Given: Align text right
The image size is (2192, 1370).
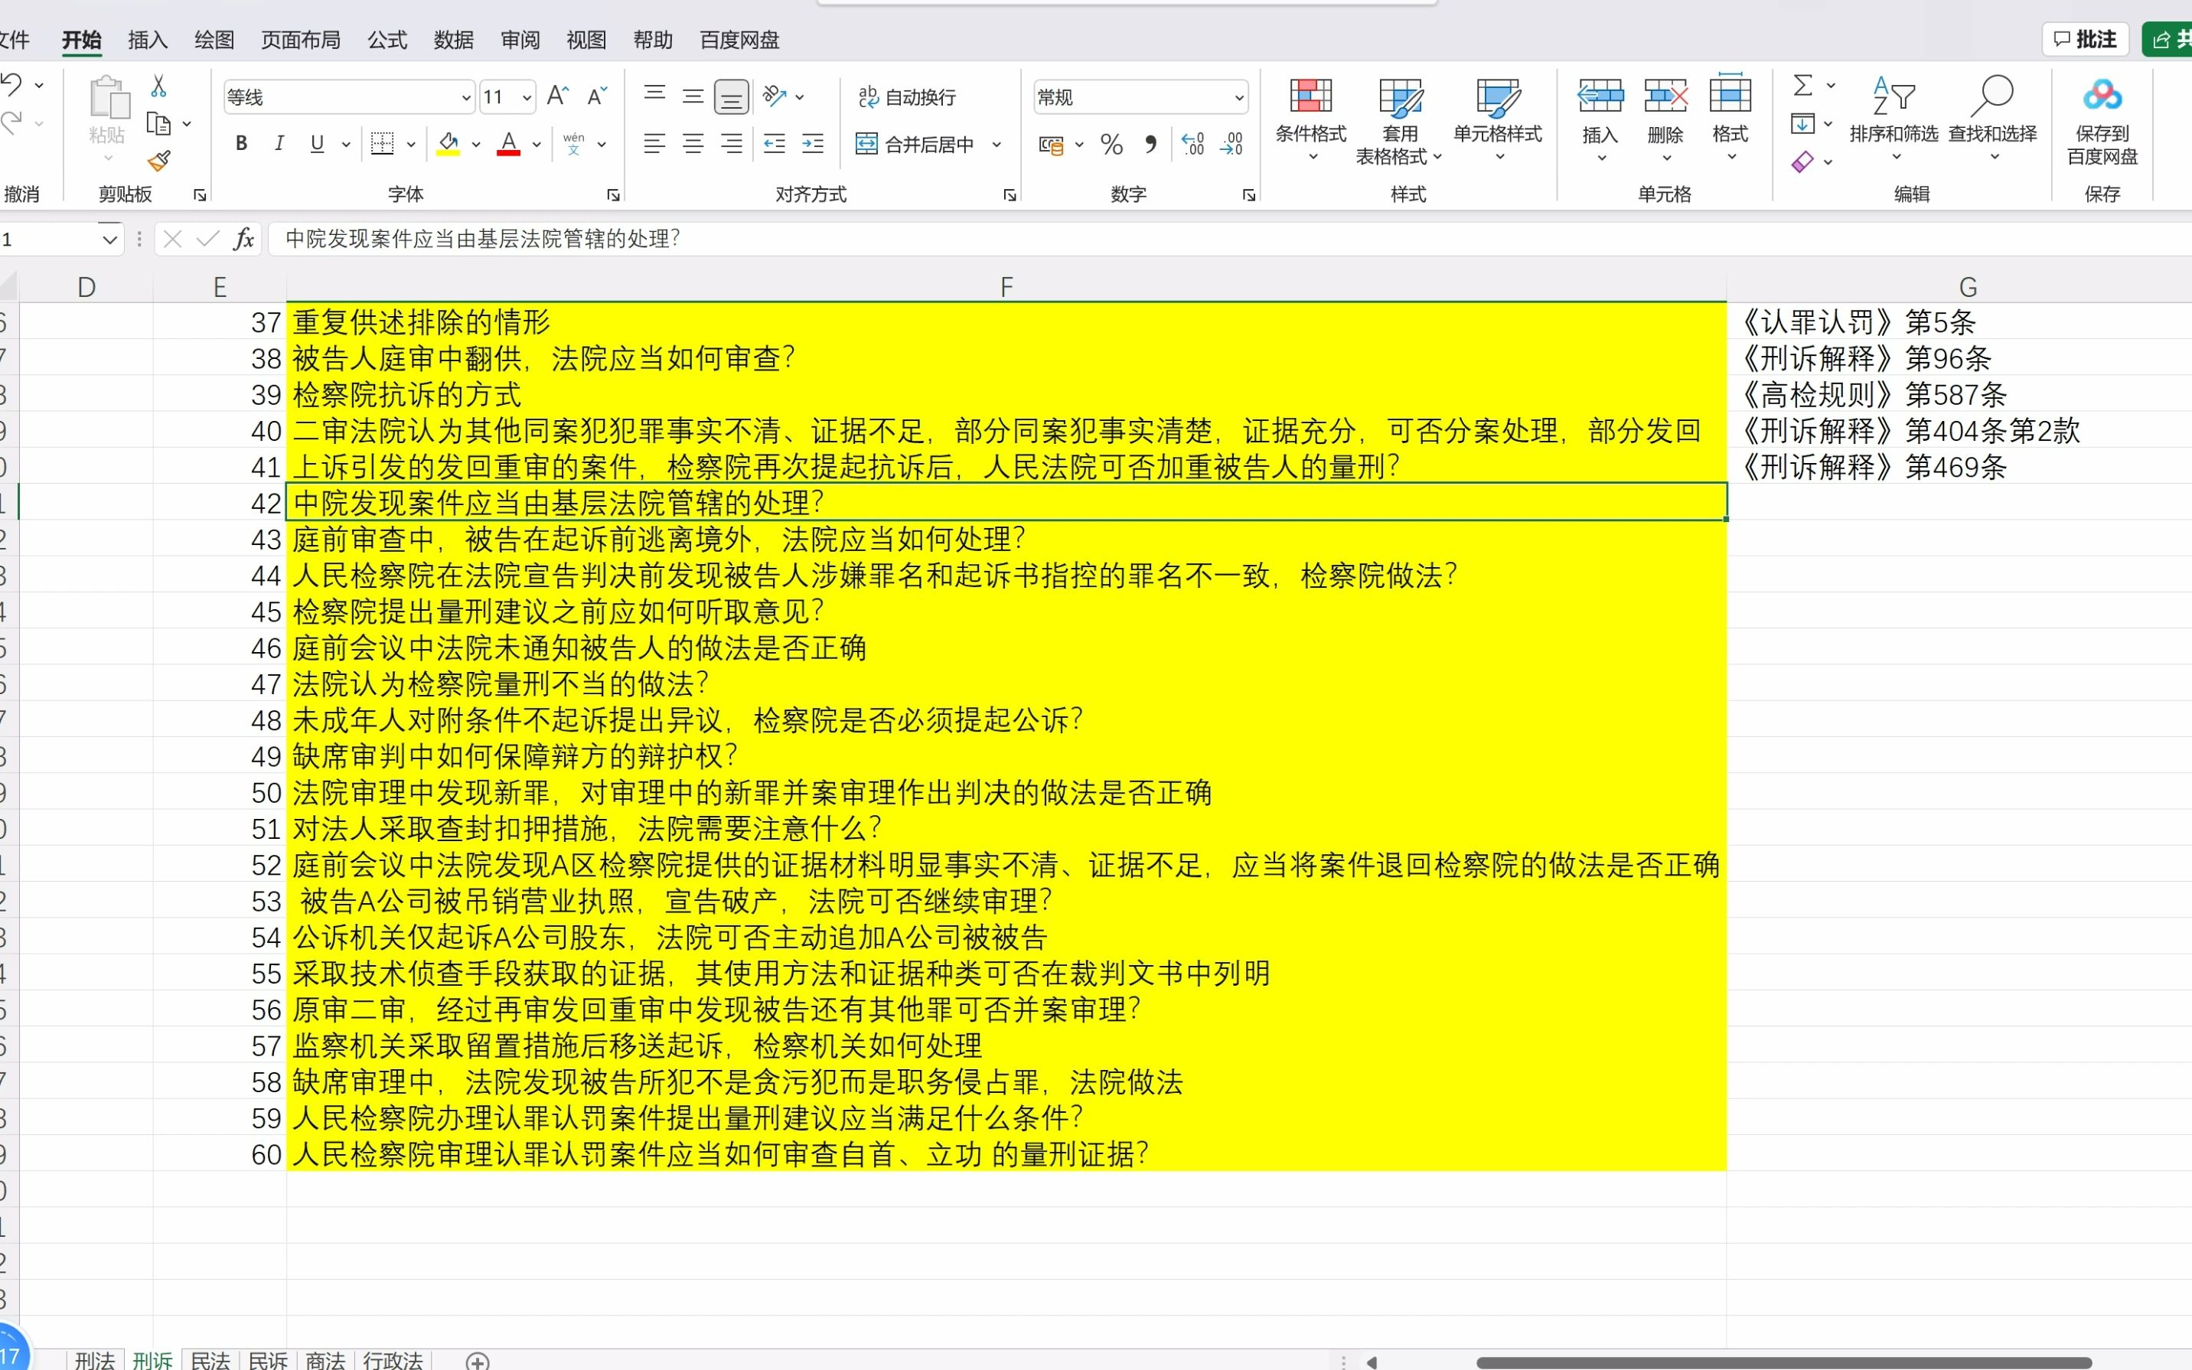Looking at the screenshot, I should point(731,143).
